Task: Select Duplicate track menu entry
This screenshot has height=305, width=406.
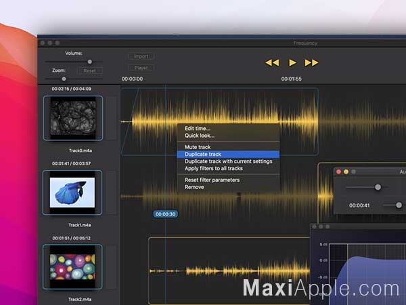Action: [228, 155]
